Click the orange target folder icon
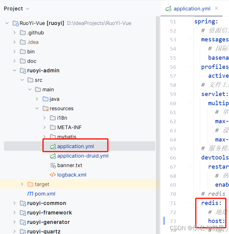229x234 pixels. (x=30, y=184)
